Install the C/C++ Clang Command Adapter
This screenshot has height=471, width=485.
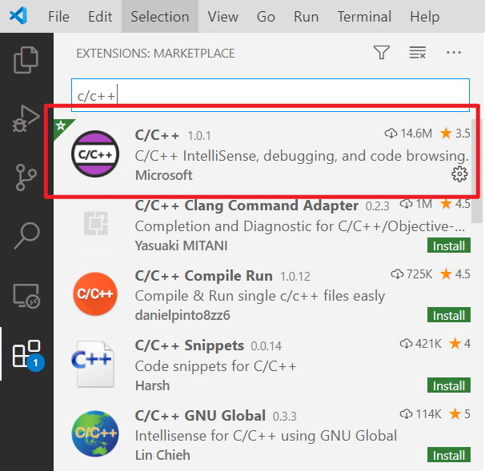coord(449,245)
